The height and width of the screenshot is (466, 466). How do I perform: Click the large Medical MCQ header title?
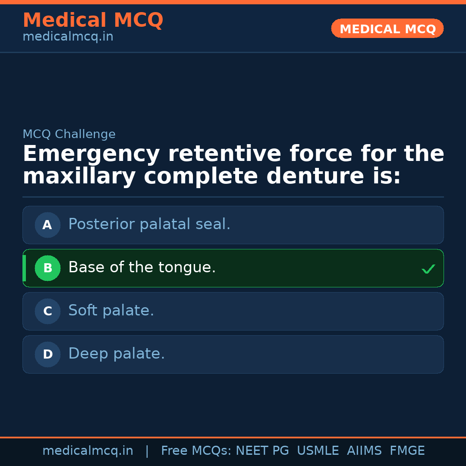tap(93, 20)
